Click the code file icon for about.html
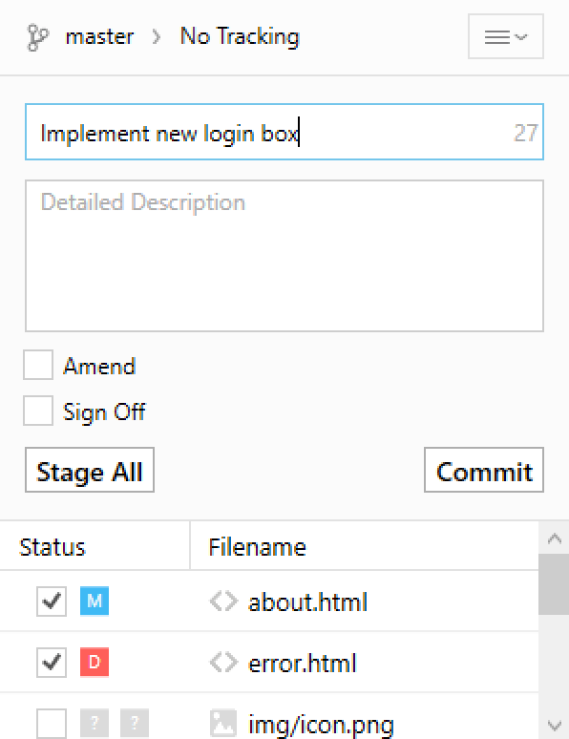 pos(223,602)
